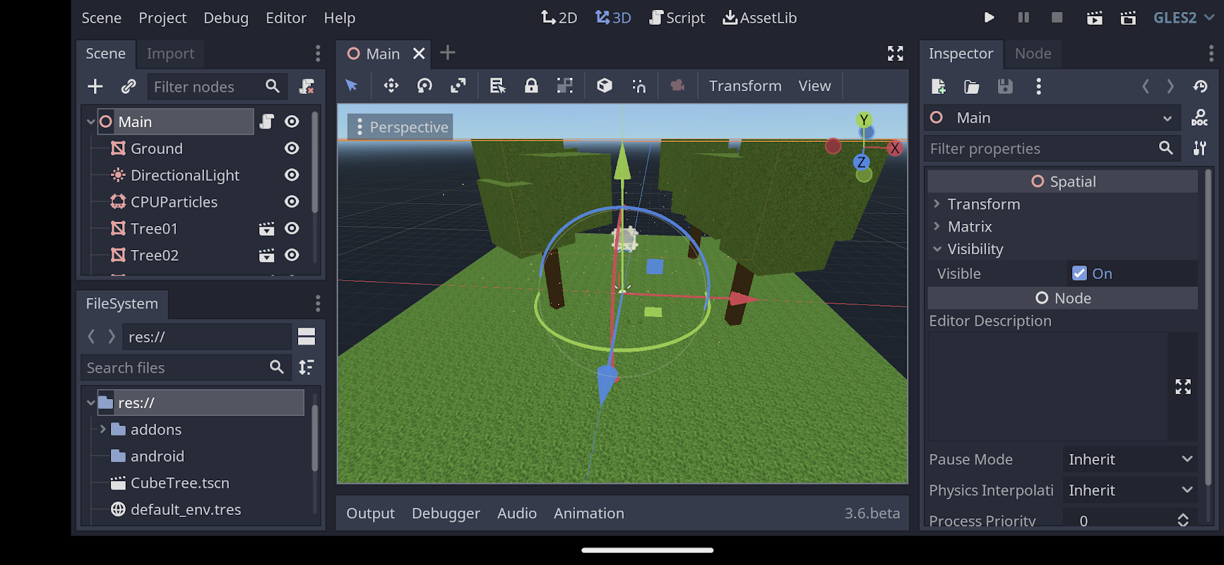Click the Instance Child Scene link icon
Image resolution: width=1224 pixels, height=565 pixels.
(x=128, y=87)
